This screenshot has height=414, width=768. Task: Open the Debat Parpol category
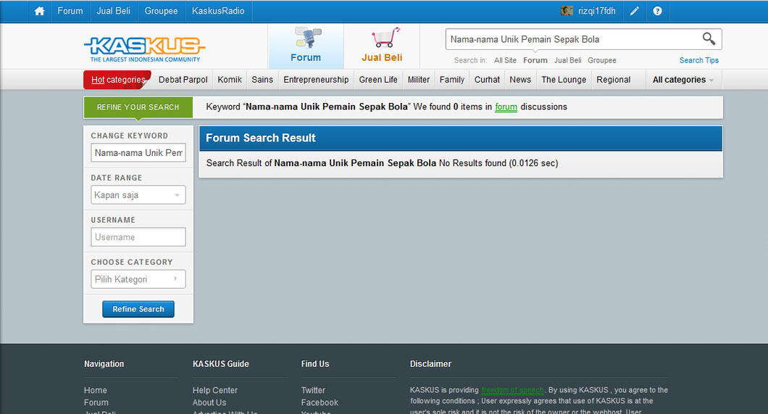tap(183, 80)
